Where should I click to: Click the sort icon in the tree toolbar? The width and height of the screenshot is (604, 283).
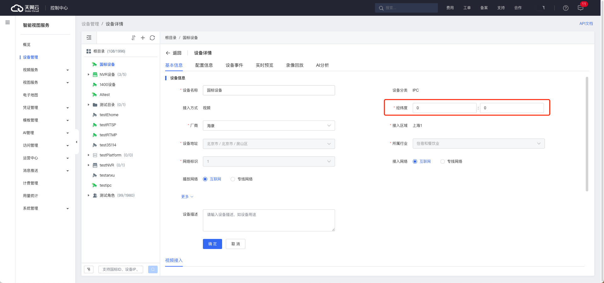133,38
